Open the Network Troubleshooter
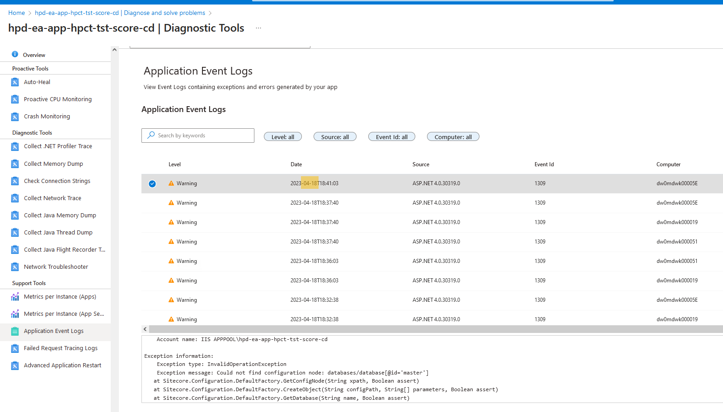 (x=56, y=267)
